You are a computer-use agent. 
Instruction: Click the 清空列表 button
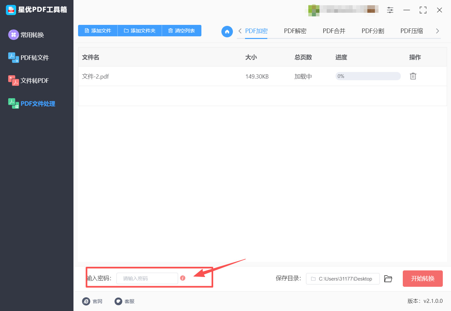[x=182, y=31]
